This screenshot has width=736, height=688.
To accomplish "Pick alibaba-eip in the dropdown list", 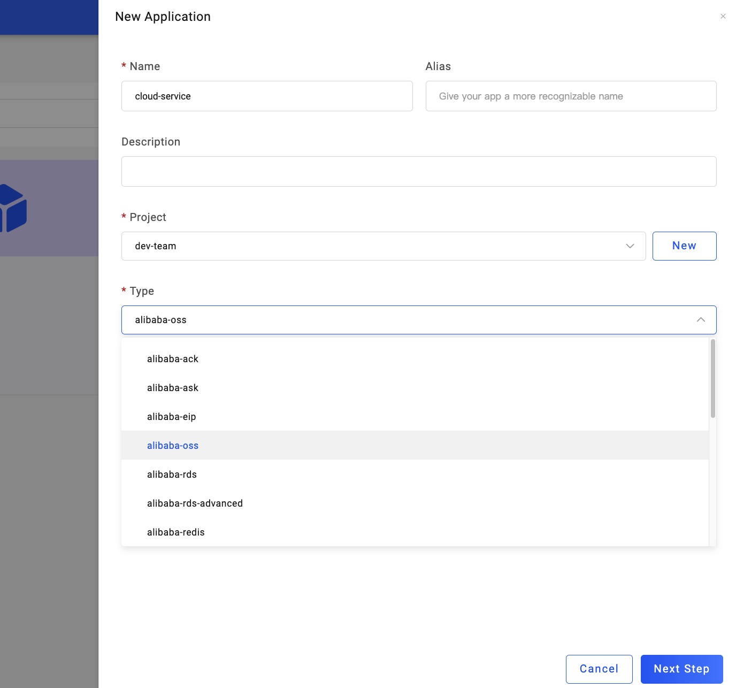I will tap(172, 417).
